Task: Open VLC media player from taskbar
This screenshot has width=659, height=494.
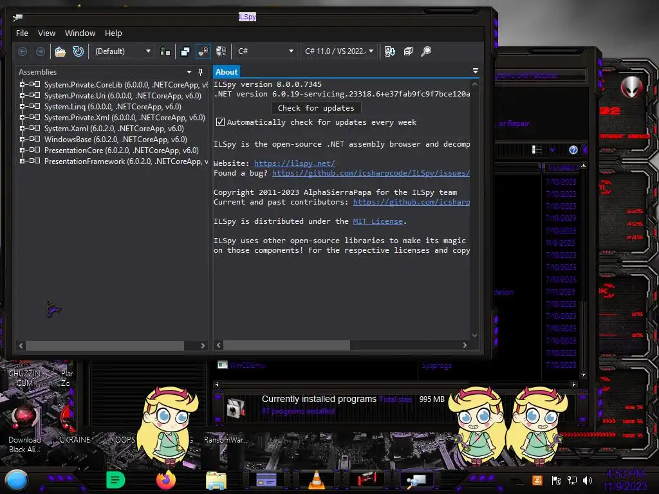Action: coord(317,480)
